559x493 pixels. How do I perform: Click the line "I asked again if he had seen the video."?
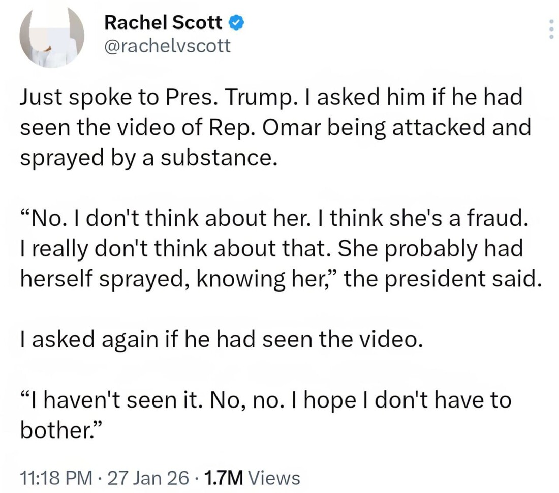coord(221,340)
